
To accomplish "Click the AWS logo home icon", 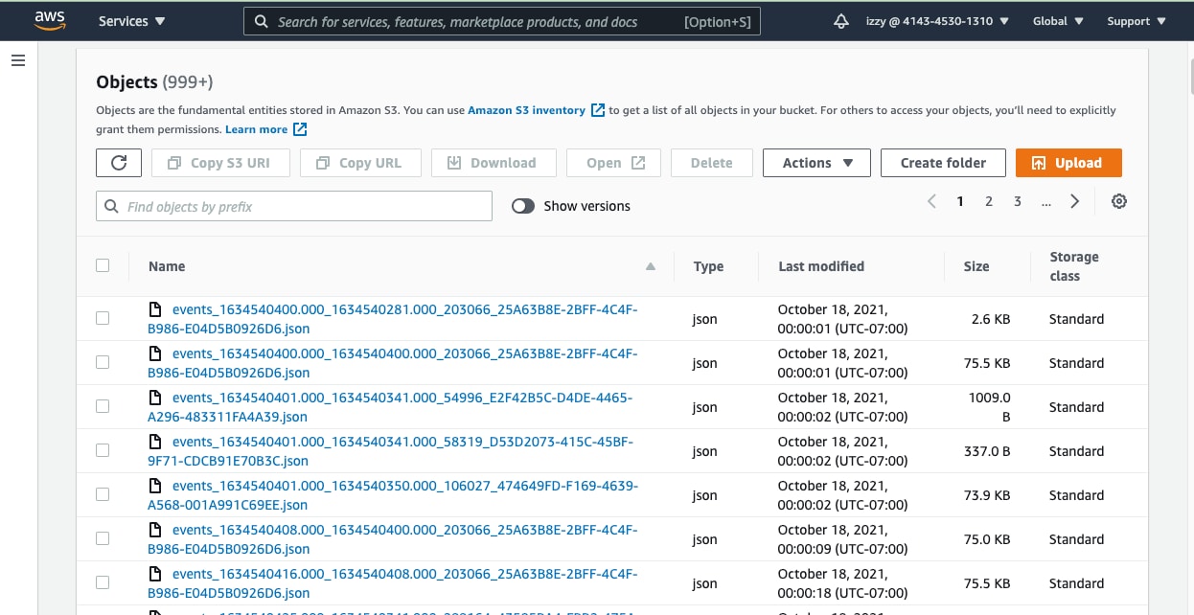I will pos(49,20).
